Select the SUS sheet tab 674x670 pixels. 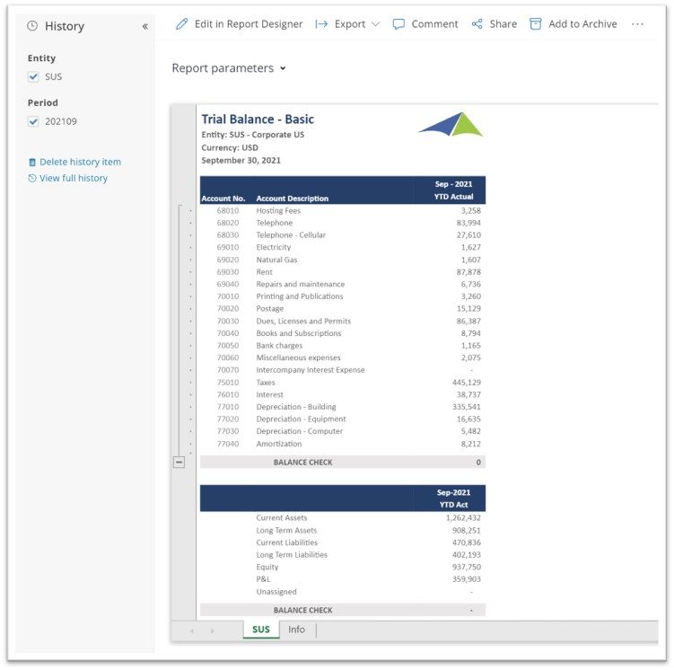260,630
